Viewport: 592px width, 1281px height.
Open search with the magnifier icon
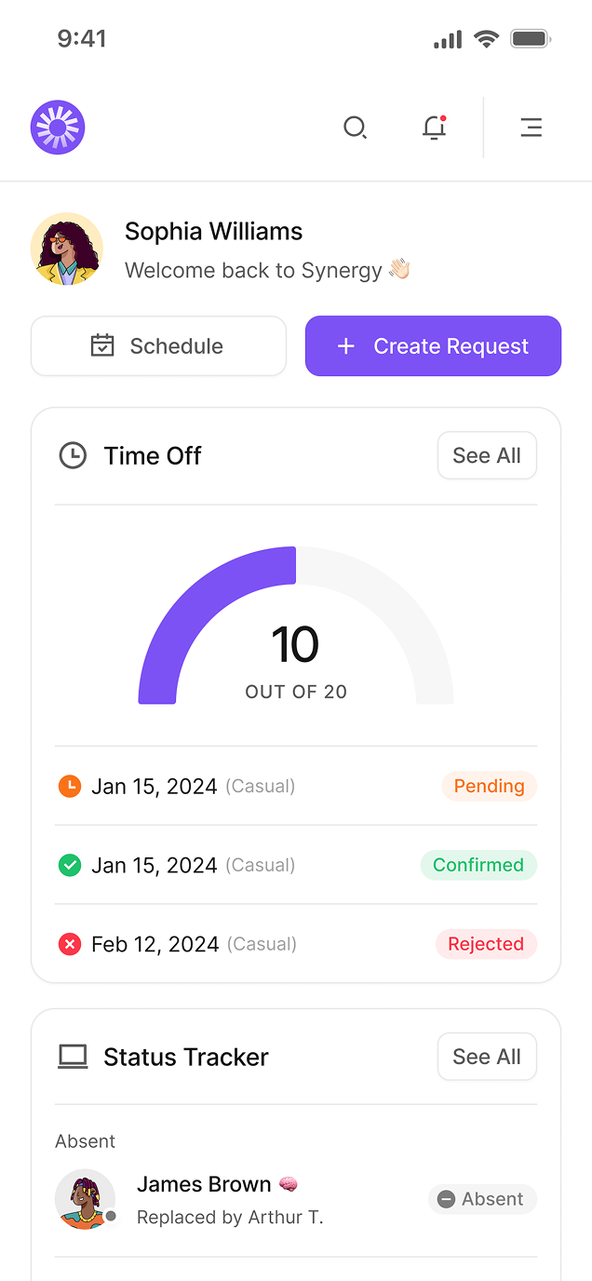355,128
